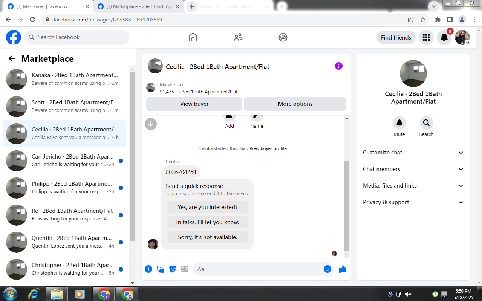The width and height of the screenshot is (482, 301).
Task: Click the conversation list scrollbar
Action: [132, 156]
